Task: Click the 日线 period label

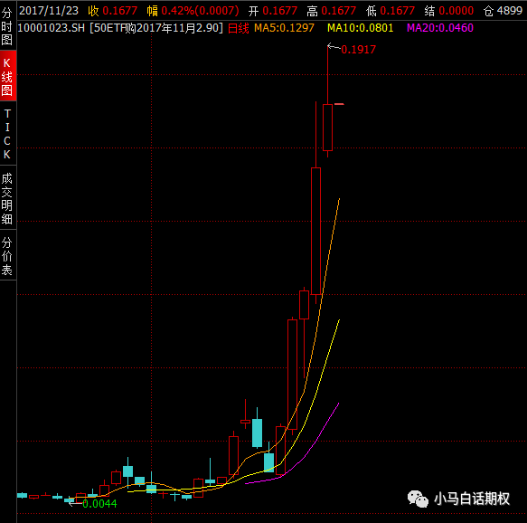Action: point(239,28)
